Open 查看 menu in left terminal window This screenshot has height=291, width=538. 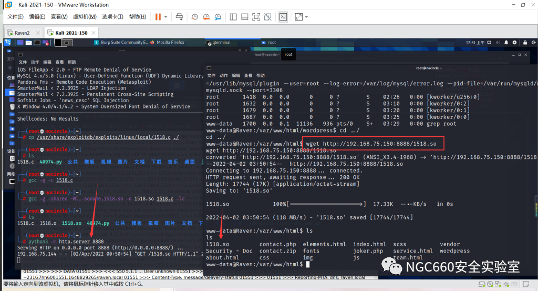[60, 62]
